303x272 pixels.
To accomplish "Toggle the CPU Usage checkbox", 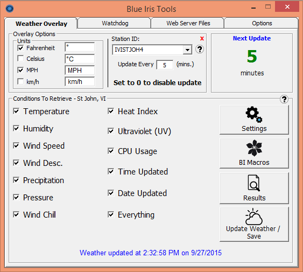I will pos(111,151).
